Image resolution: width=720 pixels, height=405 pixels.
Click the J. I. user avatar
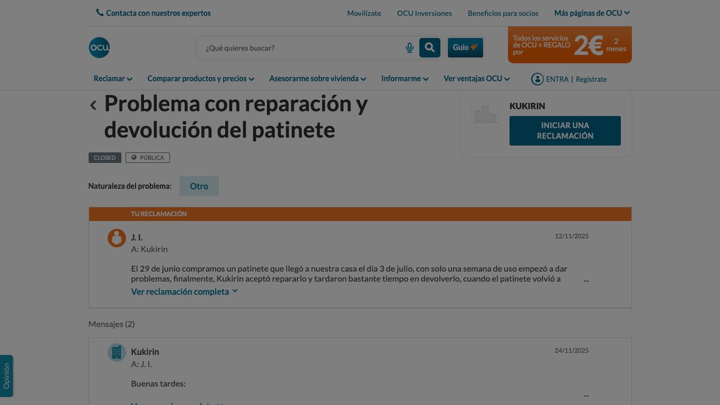(x=116, y=238)
